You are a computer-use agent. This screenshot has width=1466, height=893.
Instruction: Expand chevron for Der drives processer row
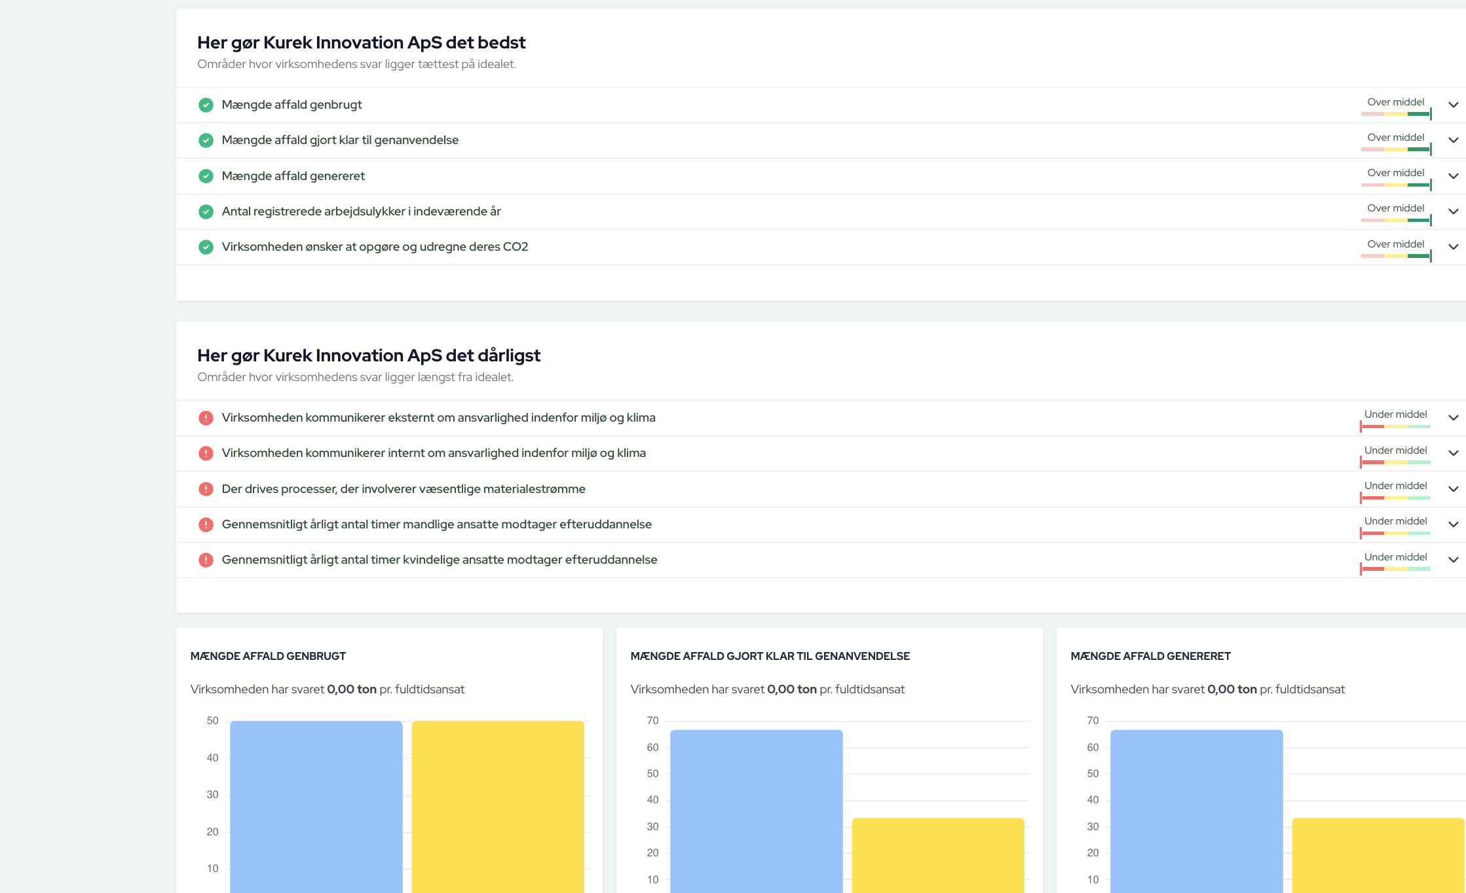[x=1453, y=489]
